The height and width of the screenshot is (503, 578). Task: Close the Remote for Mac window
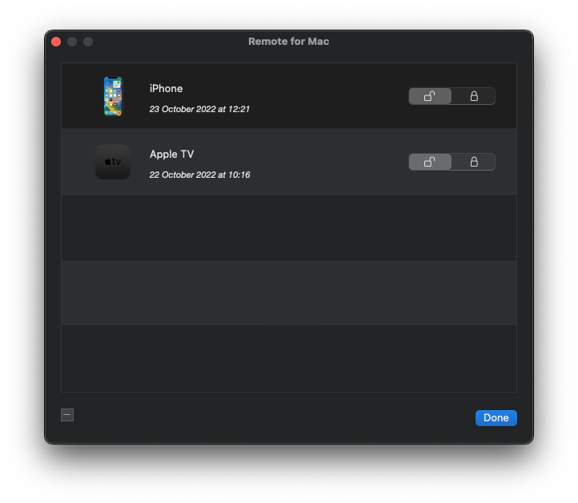56,42
